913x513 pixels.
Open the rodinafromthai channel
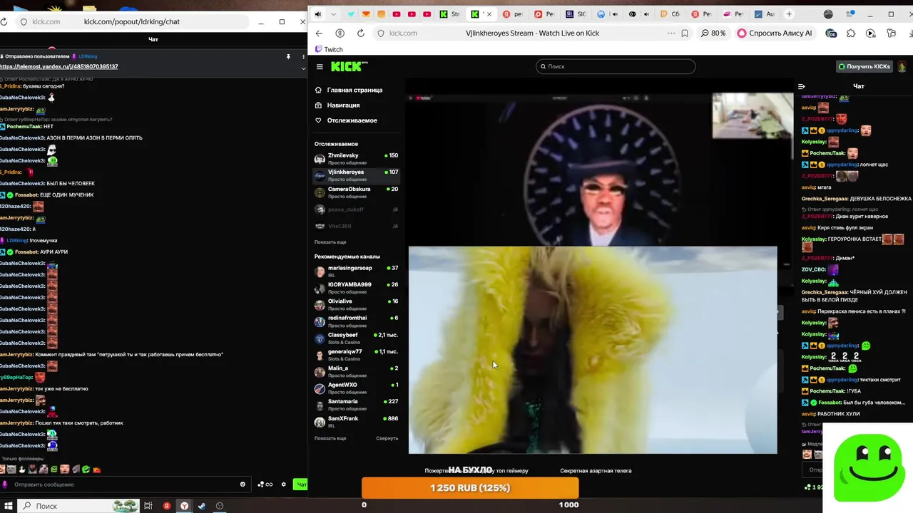click(357, 321)
